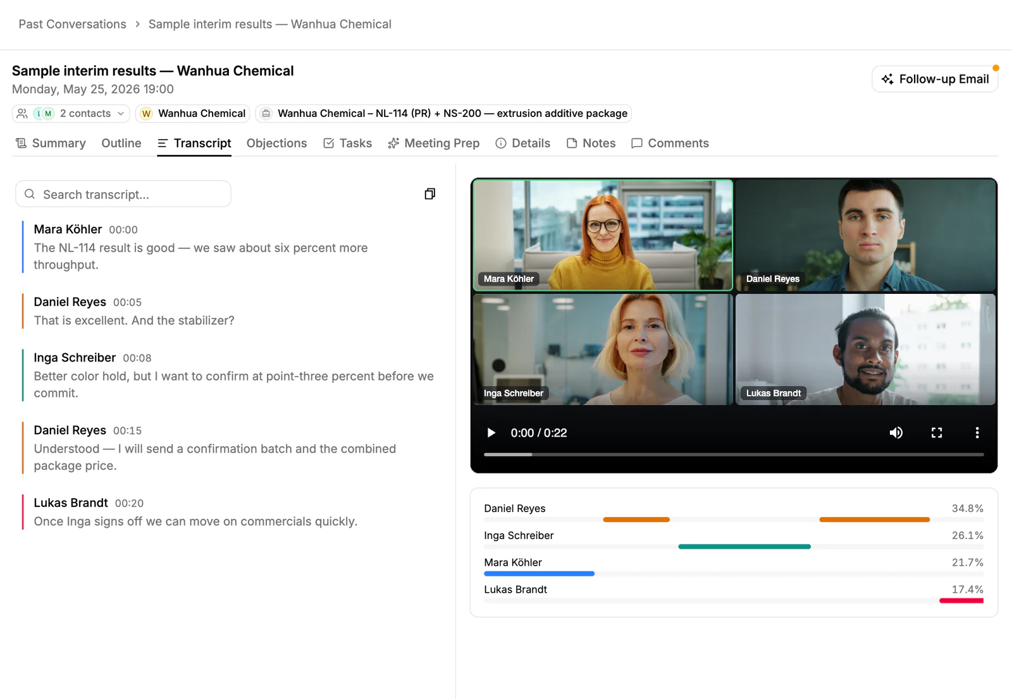Go back to Past Conversations
Image resolution: width=1012 pixels, height=699 pixels.
(72, 24)
